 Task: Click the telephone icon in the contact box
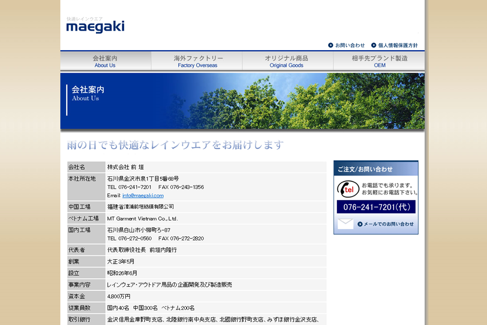(348, 189)
